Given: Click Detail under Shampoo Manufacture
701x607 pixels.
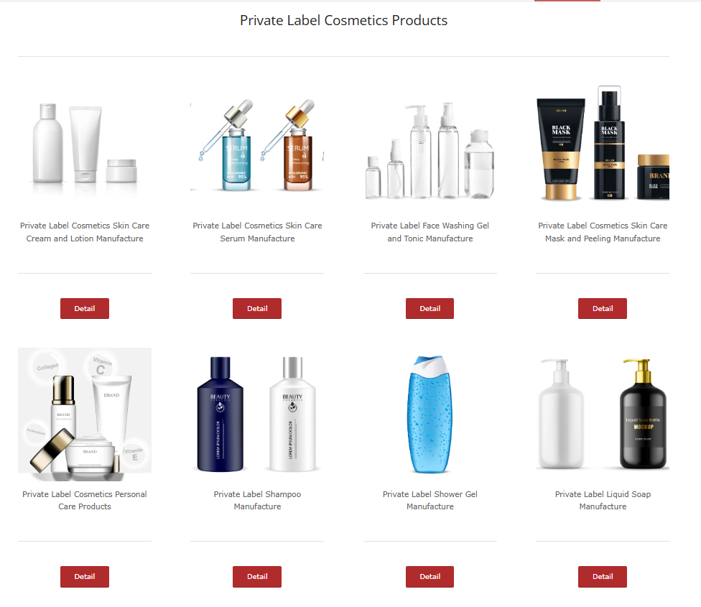Looking at the screenshot, I should 257,577.
